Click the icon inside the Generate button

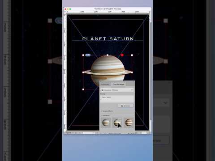click(122, 106)
